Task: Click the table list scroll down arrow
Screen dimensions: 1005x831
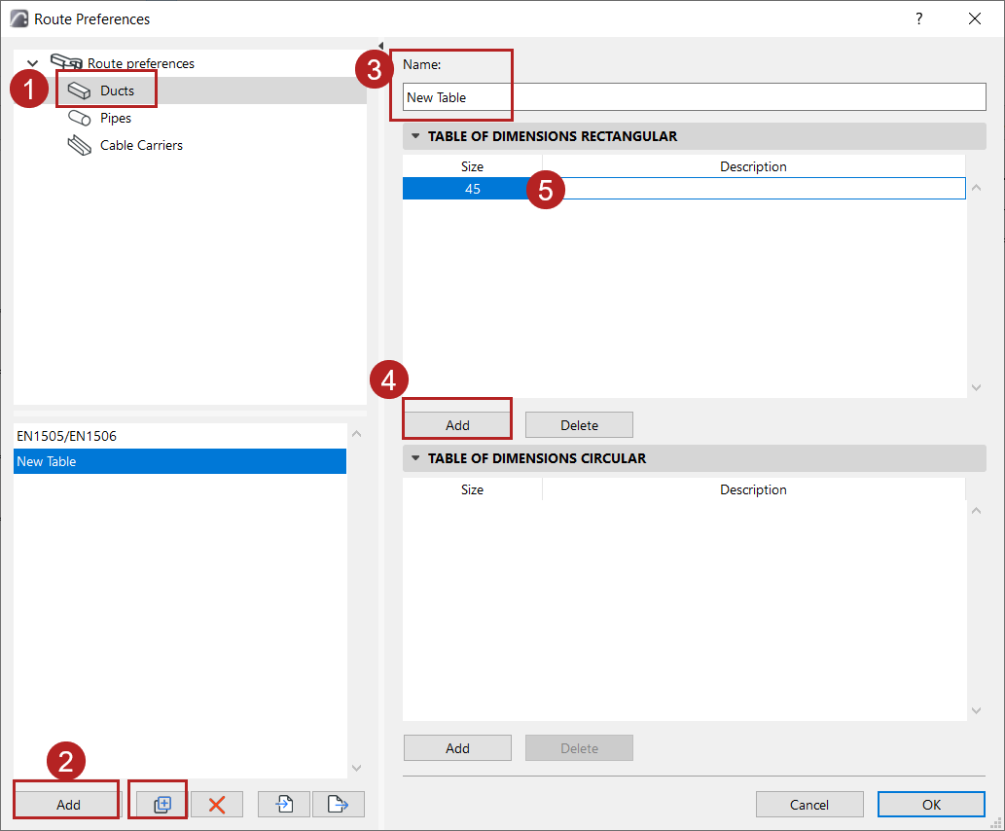Action: (x=357, y=768)
